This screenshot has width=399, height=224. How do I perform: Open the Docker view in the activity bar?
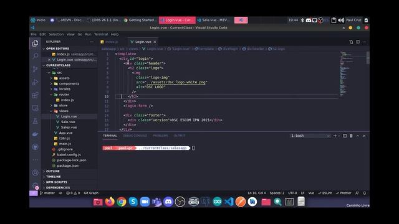pyautogui.click(x=35, y=134)
